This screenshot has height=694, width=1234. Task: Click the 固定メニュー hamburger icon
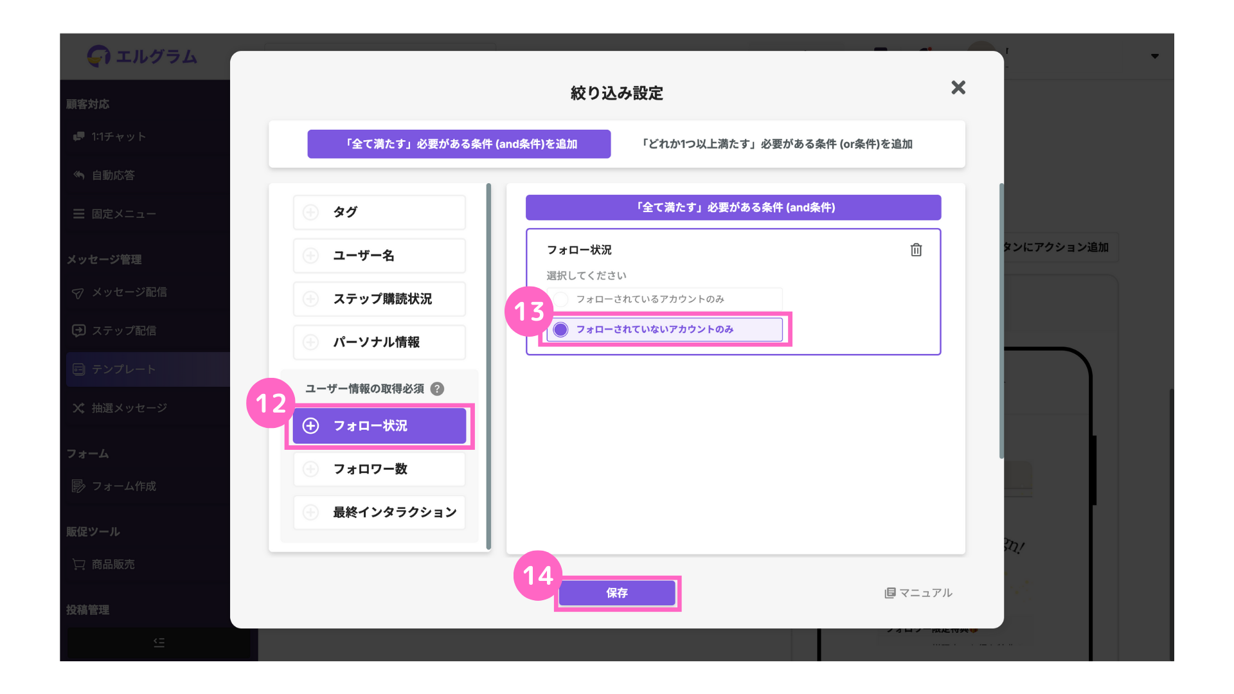[x=78, y=214]
